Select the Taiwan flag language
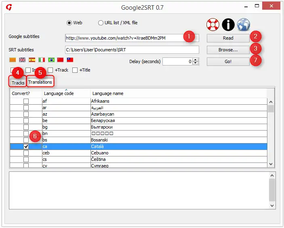The height and width of the screenshot is (228, 284). [70, 60]
